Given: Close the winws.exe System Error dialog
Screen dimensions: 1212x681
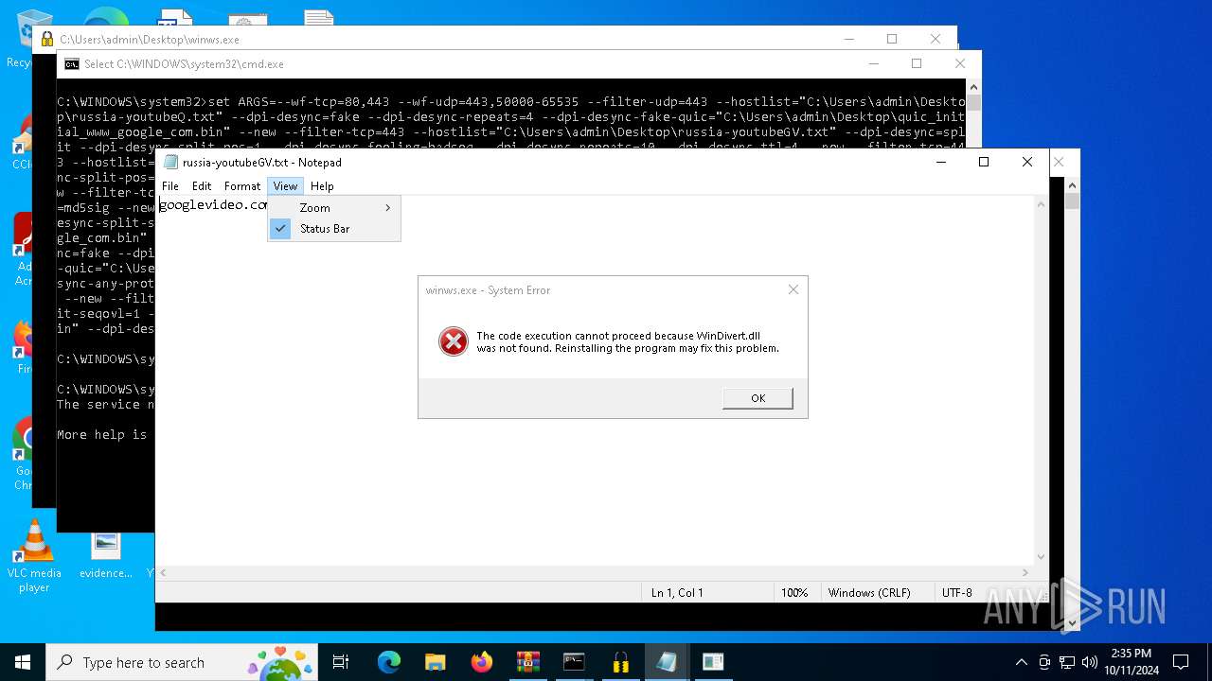Looking at the screenshot, I should [793, 289].
